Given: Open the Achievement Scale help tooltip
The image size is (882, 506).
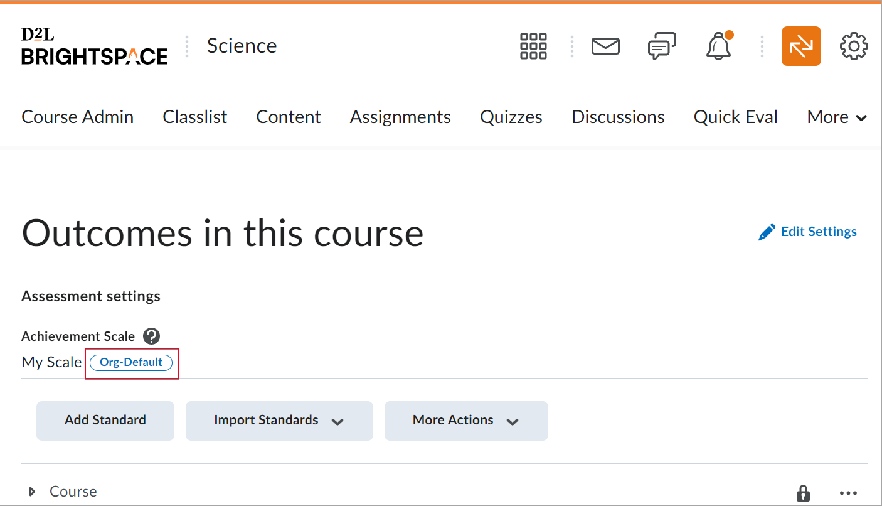Looking at the screenshot, I should click(151, 336).
